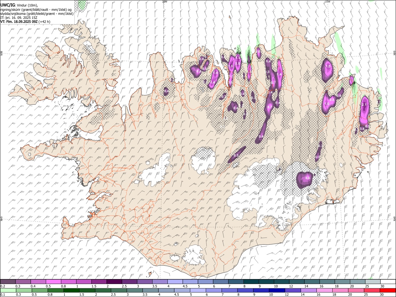Select the valid time 'VT: Fim. 18.09.2025 09Z'
Image resolution: width=396 pixels, height=297 pixels.
(19, 22)
